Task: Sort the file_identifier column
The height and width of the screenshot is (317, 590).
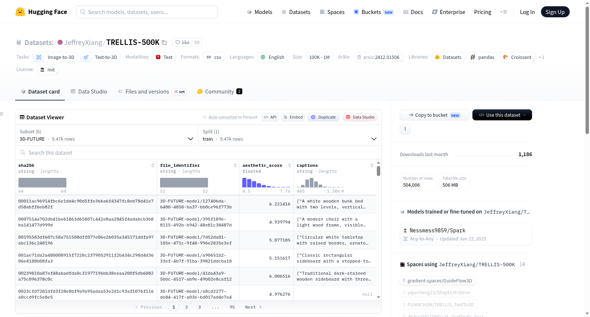Action: pos(235,165)
